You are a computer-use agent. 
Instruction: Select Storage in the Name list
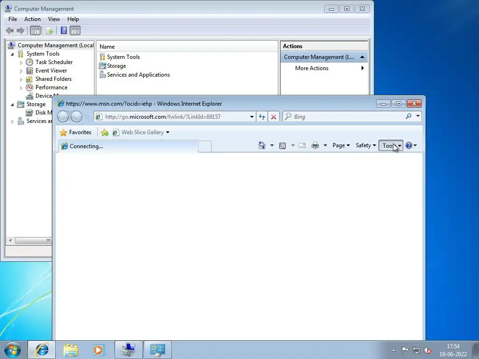tap(116, 65)
